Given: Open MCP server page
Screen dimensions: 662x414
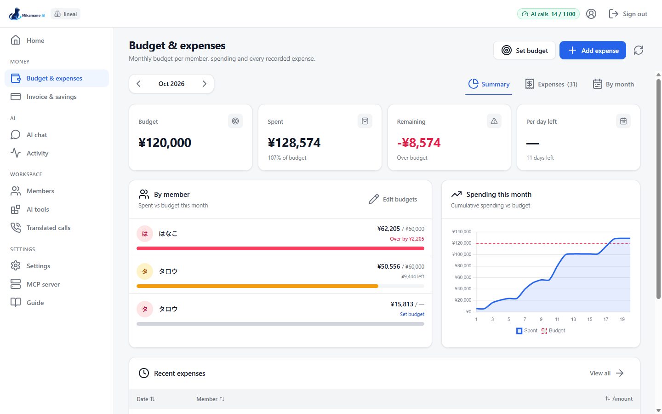Looking at the screenshot, I should click(57, 284).
